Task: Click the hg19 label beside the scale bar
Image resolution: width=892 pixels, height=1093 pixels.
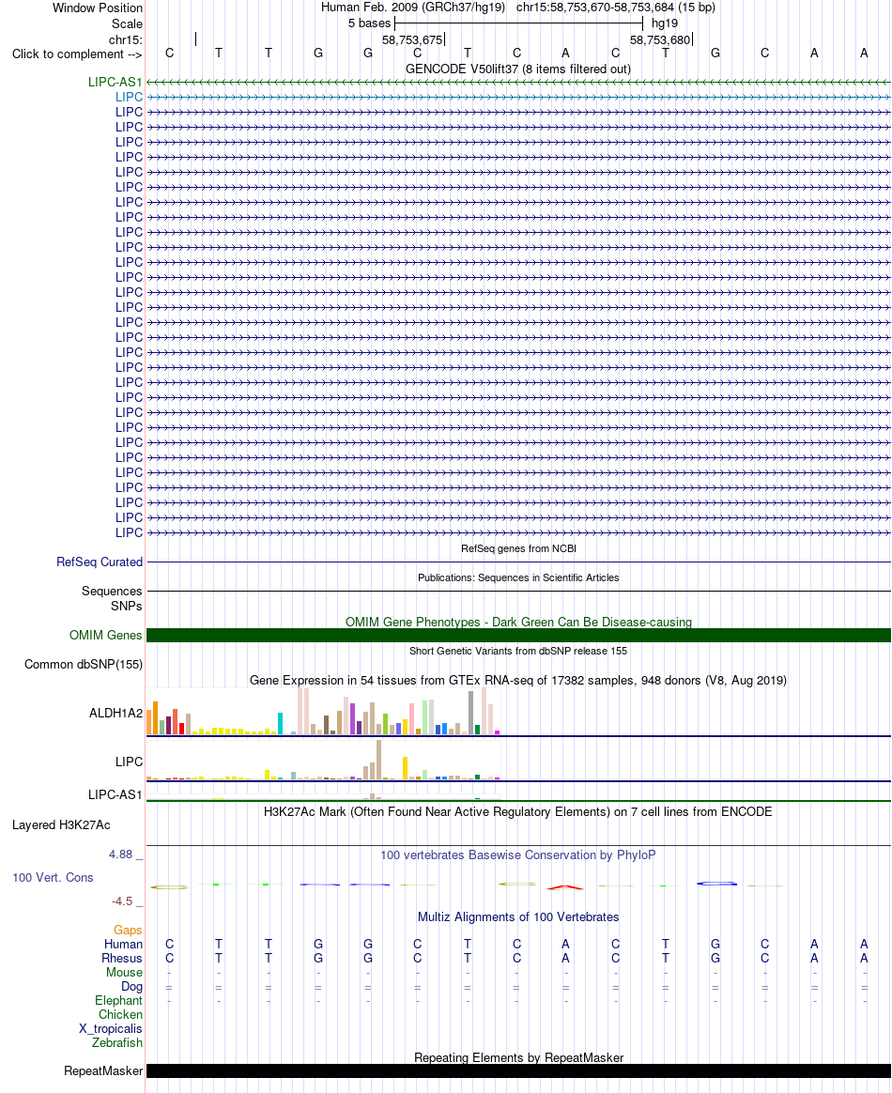Action: [665, 23]
